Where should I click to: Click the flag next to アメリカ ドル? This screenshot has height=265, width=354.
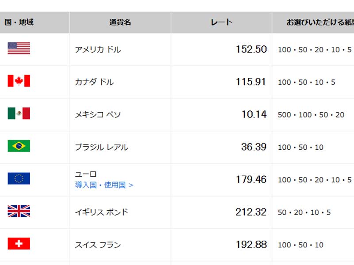[18, 49]
